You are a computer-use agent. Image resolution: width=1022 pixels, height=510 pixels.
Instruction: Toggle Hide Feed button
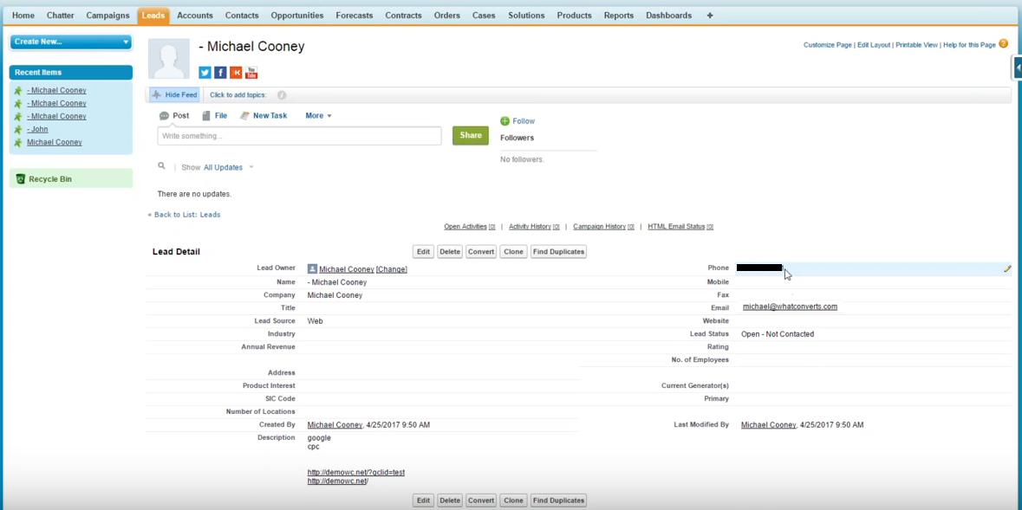(175, 95)
